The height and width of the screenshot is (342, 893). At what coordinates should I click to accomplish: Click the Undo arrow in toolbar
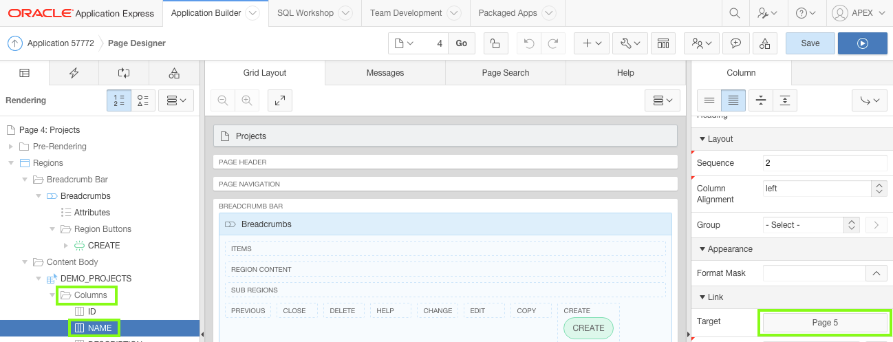tap(528, 43)
